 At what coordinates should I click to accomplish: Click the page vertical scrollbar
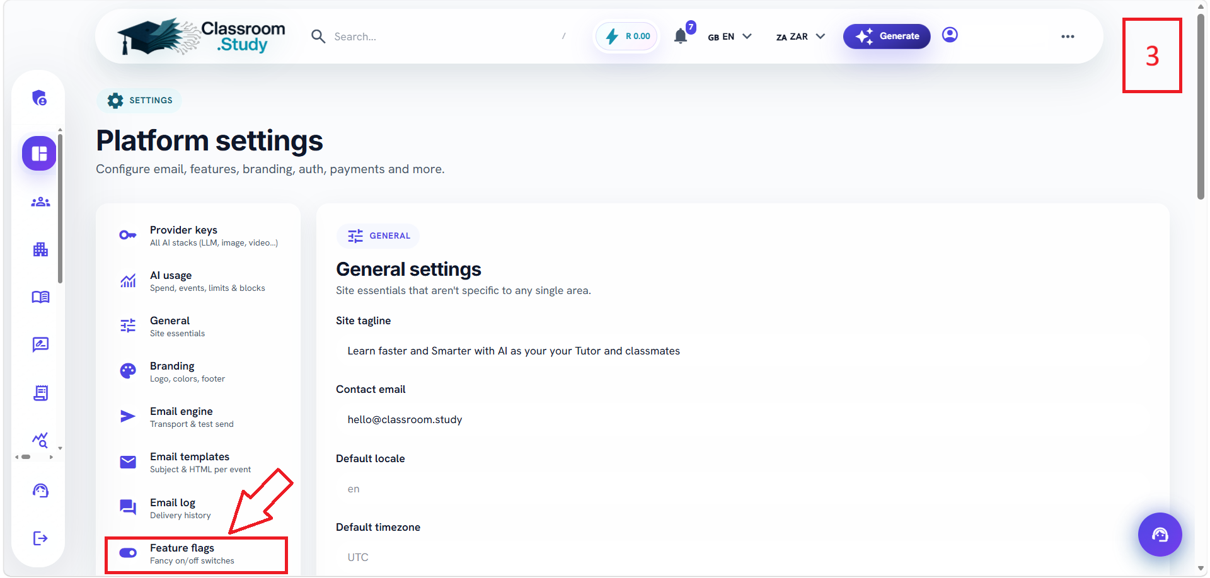coord(1201,107)
